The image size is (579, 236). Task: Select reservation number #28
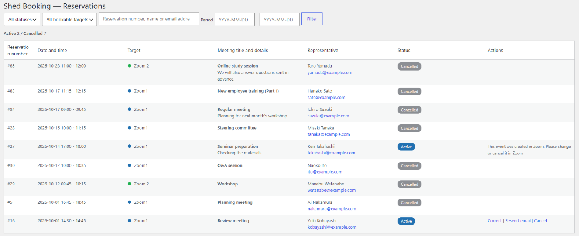click(11, 128)
